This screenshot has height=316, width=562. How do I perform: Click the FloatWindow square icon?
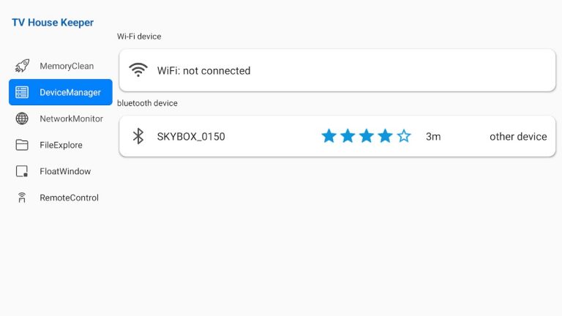click(22, 171)
